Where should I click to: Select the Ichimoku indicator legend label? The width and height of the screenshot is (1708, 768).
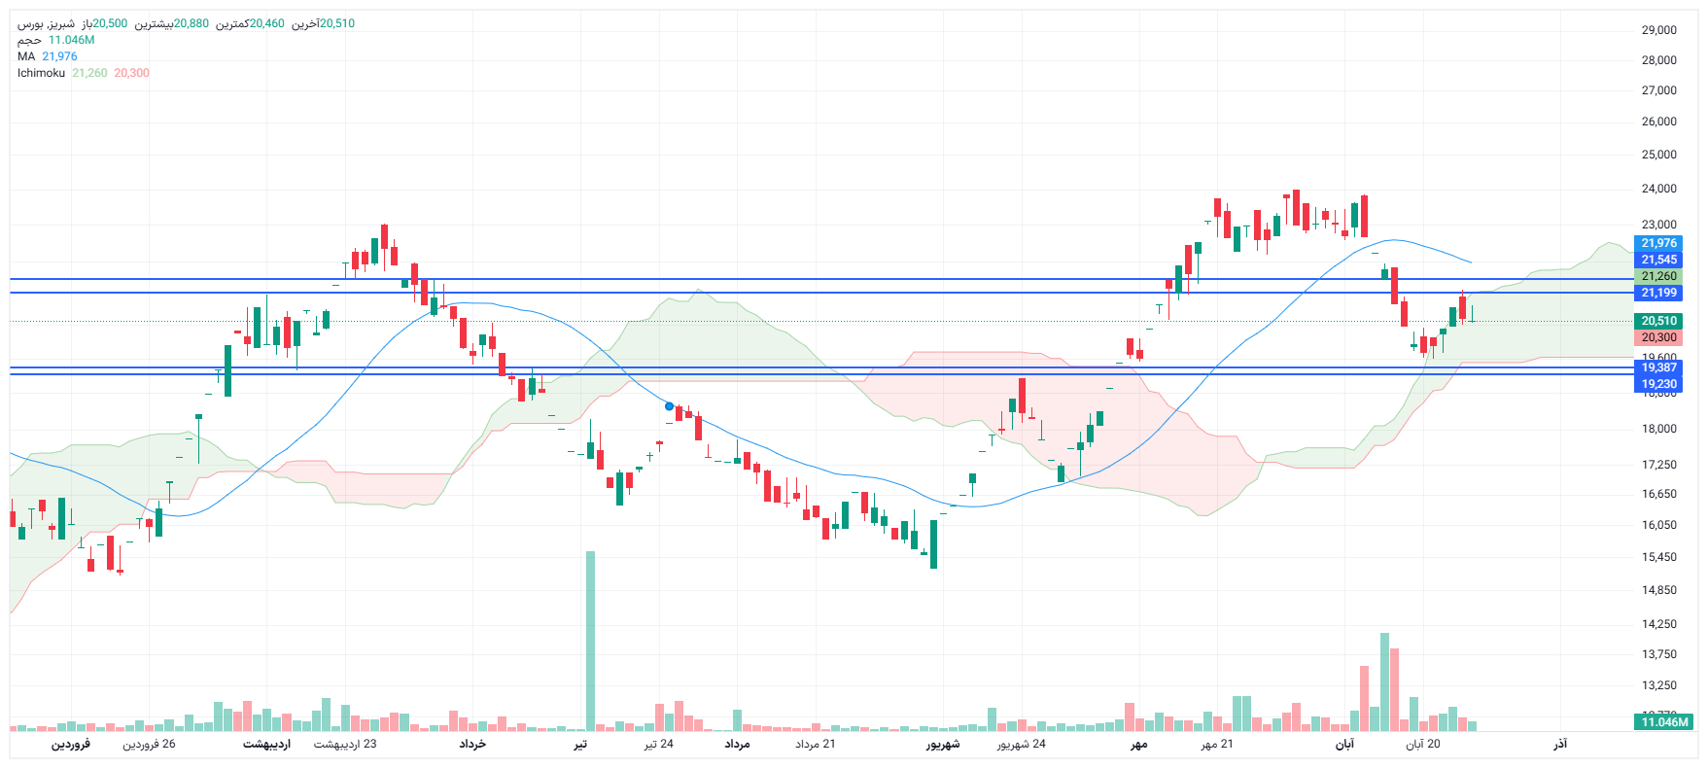[41, 73]
